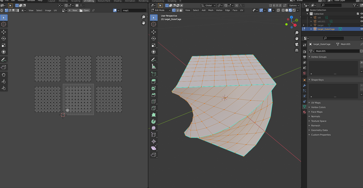
Task: Select the Extrude Region tool
Action: (x=154, y=81)
